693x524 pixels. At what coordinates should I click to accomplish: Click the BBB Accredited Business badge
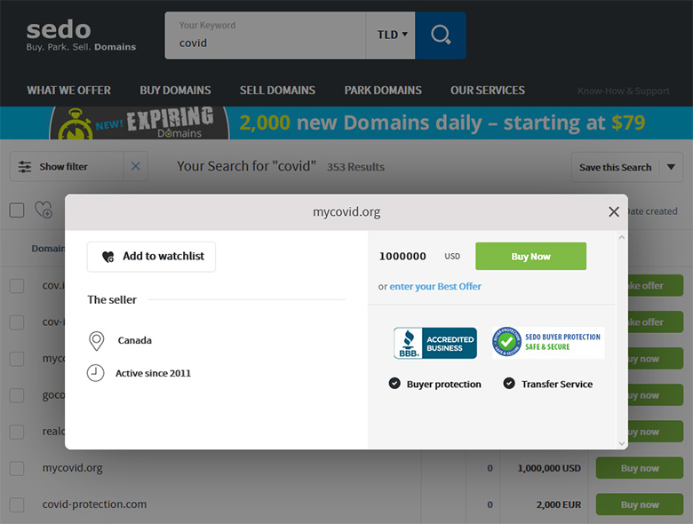click(434, 343)
